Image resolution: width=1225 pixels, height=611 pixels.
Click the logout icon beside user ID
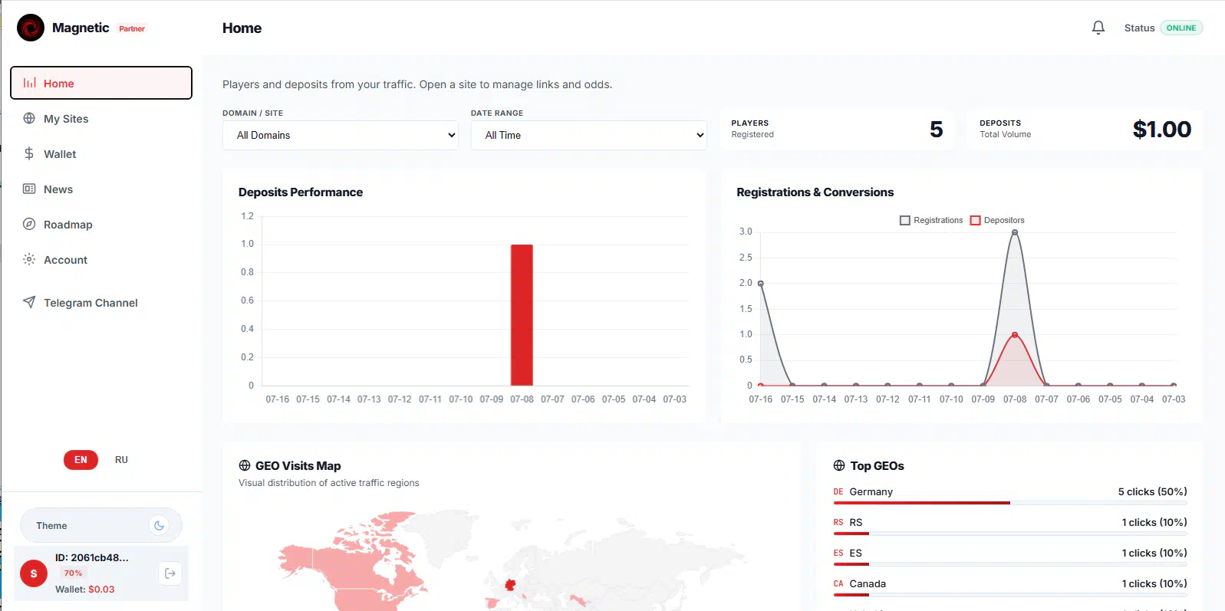tap(170, 573)
